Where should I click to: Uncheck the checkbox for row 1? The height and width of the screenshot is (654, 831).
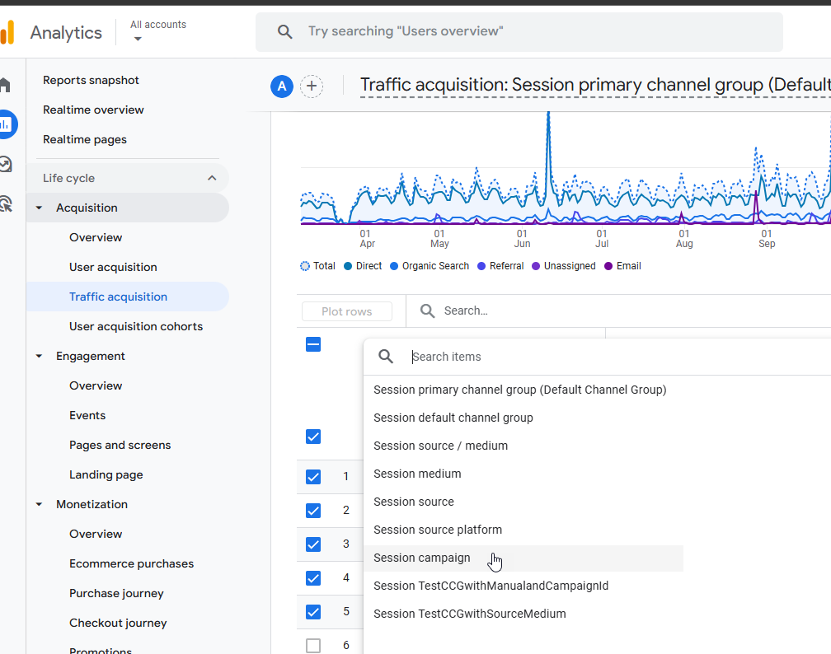pyautogui.click(x=313, y=477)
